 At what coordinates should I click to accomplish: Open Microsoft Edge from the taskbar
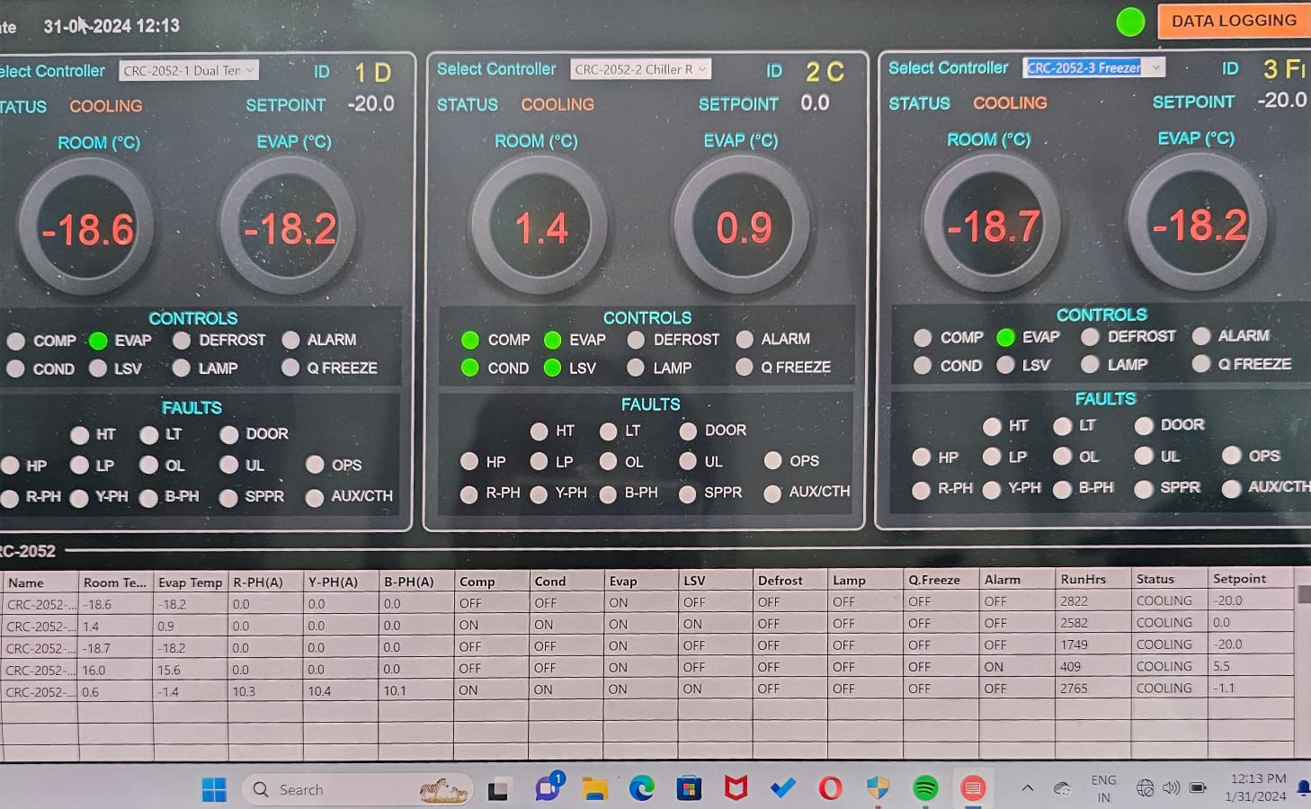641,788
